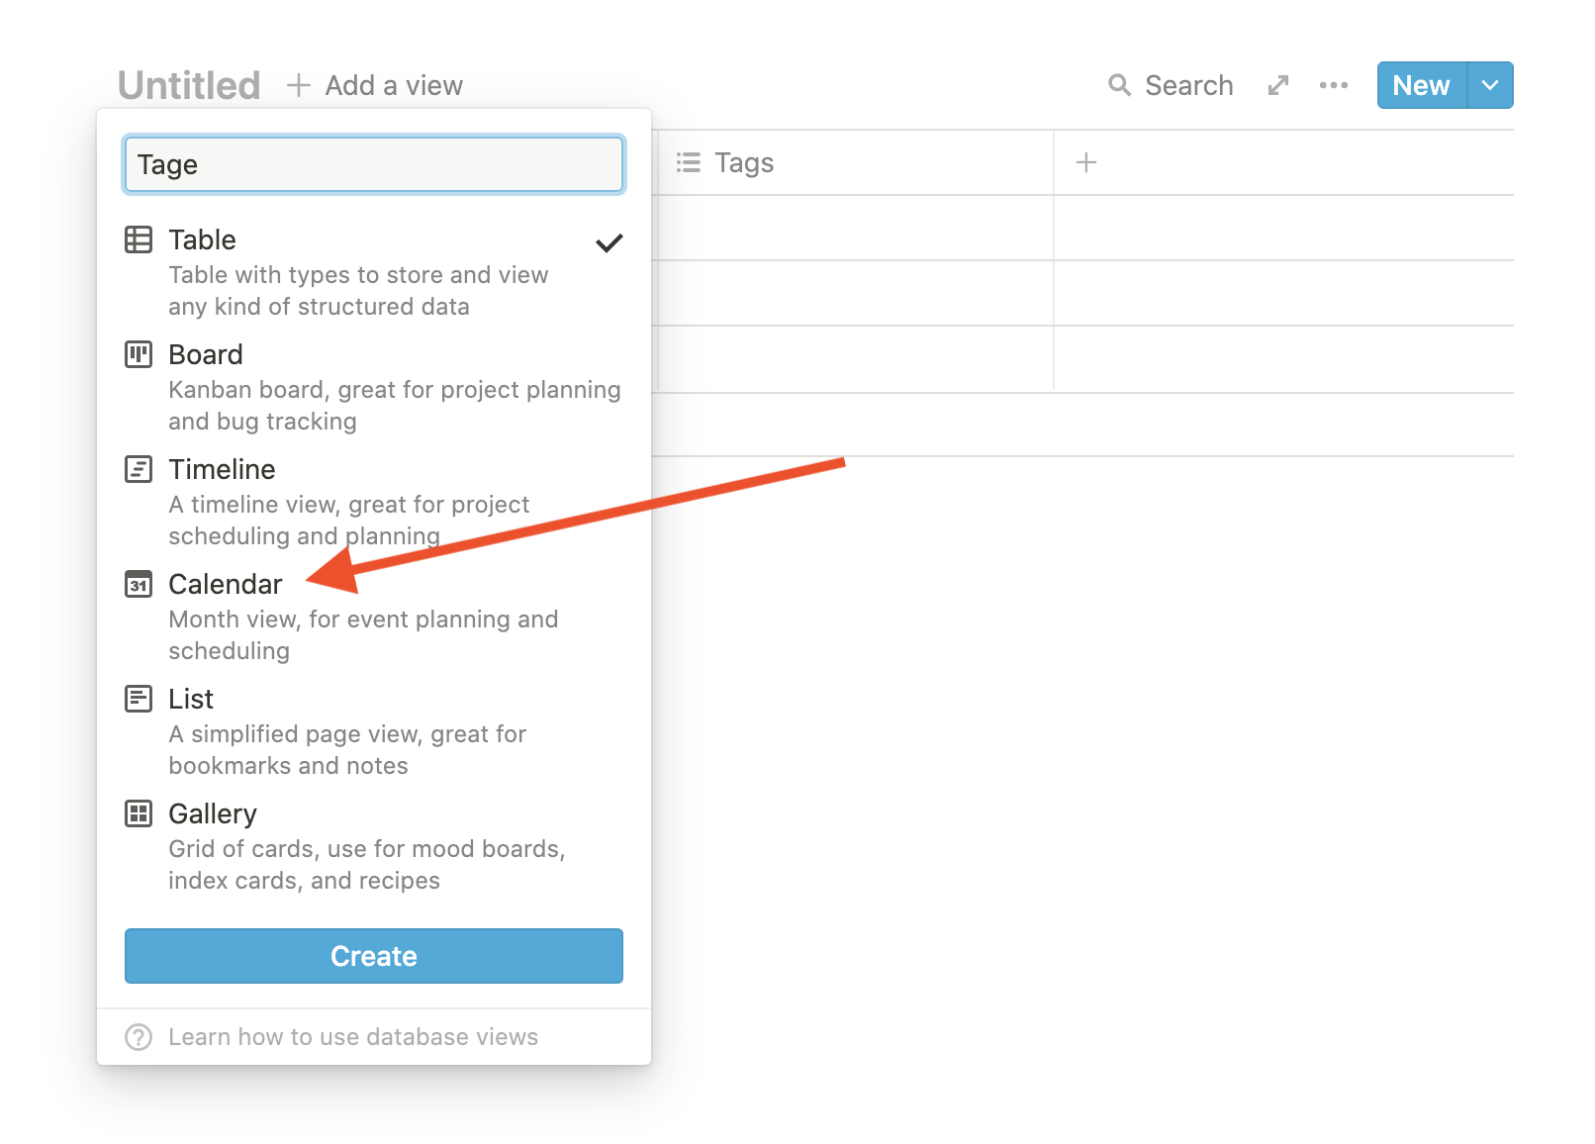Click the Search magnifier icon
1595x1144 pixels.
coord(1119,85)
